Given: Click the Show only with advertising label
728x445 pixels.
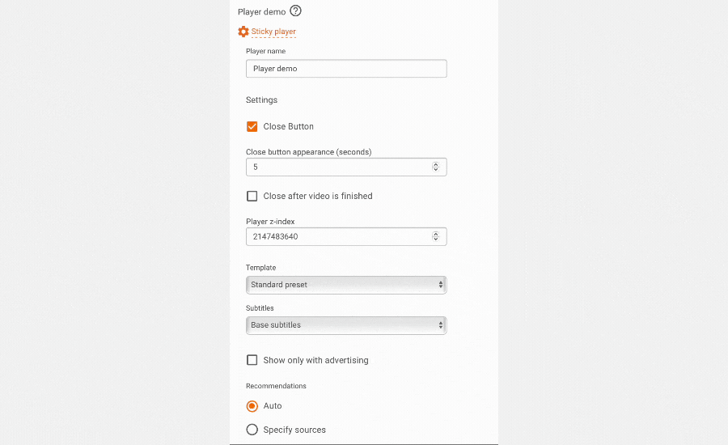Looking at the screenshot, I should tap(315, 360).
